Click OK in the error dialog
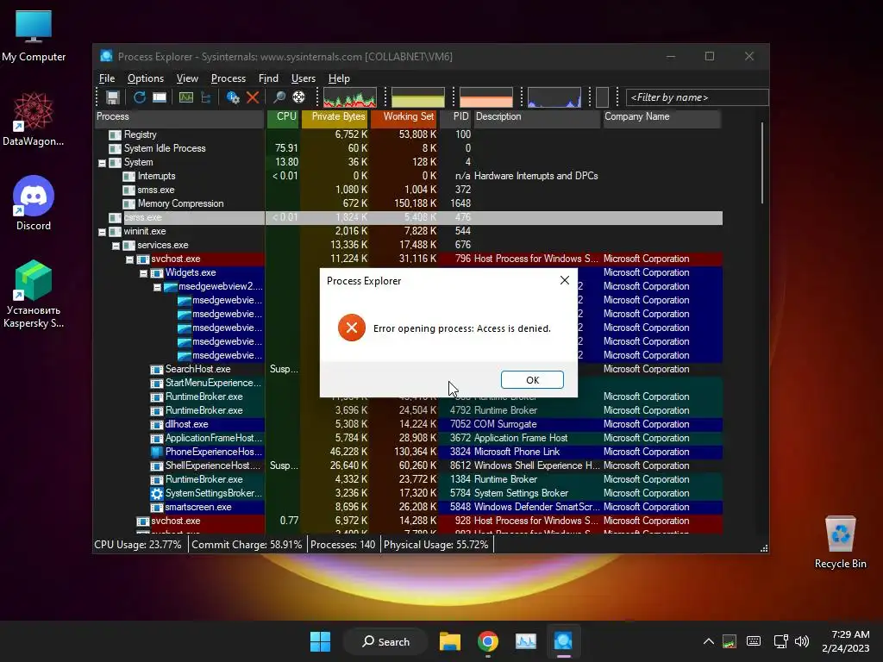The width and height of the screenshot is (883, 662). (x=531, y=380)
